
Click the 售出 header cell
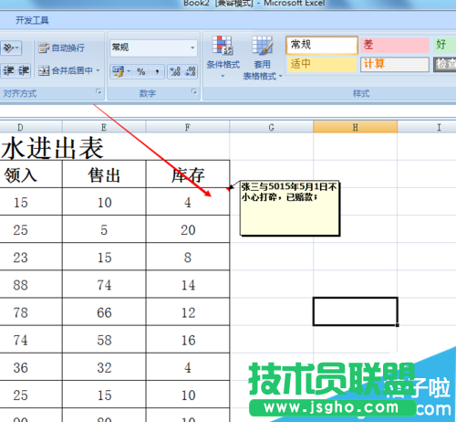[104, 174]
